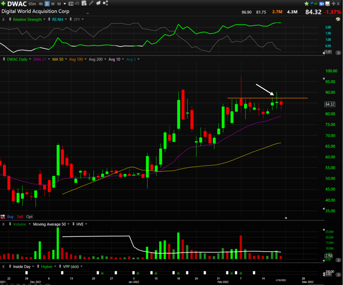This screenshot has width=343, height=285.
Task: Select the 65m timeframe
Action: [x=32, y=4]
